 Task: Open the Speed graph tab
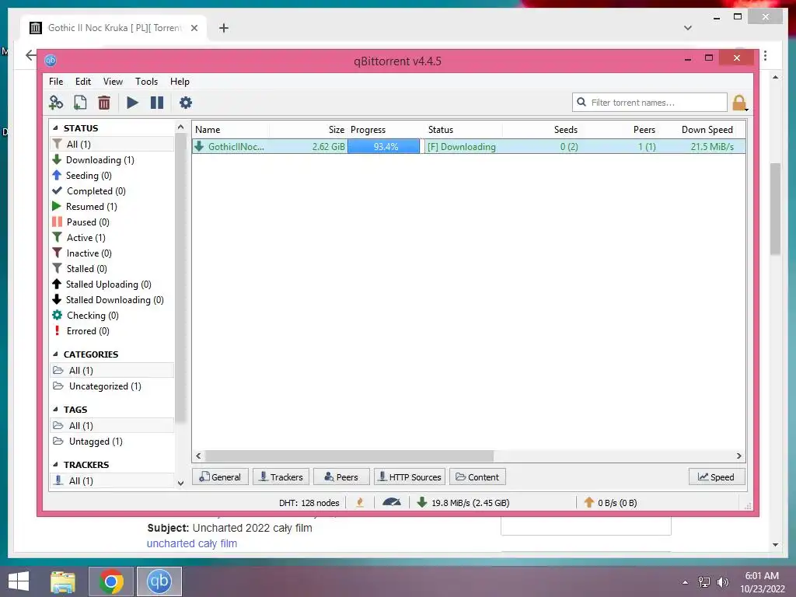717,477
